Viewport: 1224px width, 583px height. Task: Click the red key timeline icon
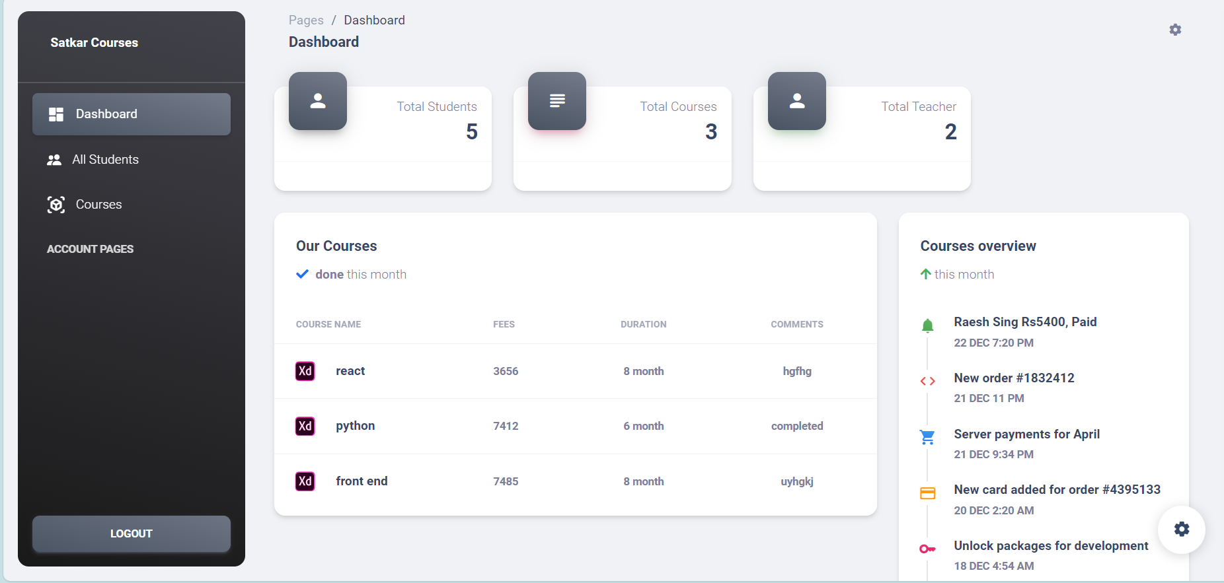point(928,549)
